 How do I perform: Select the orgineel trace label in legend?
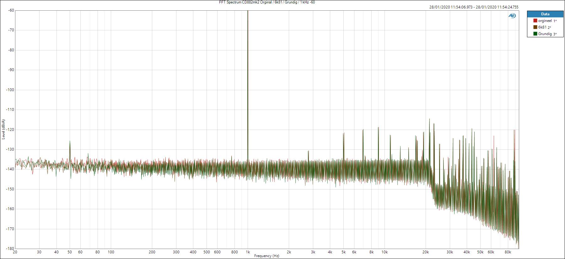[545, 21]
